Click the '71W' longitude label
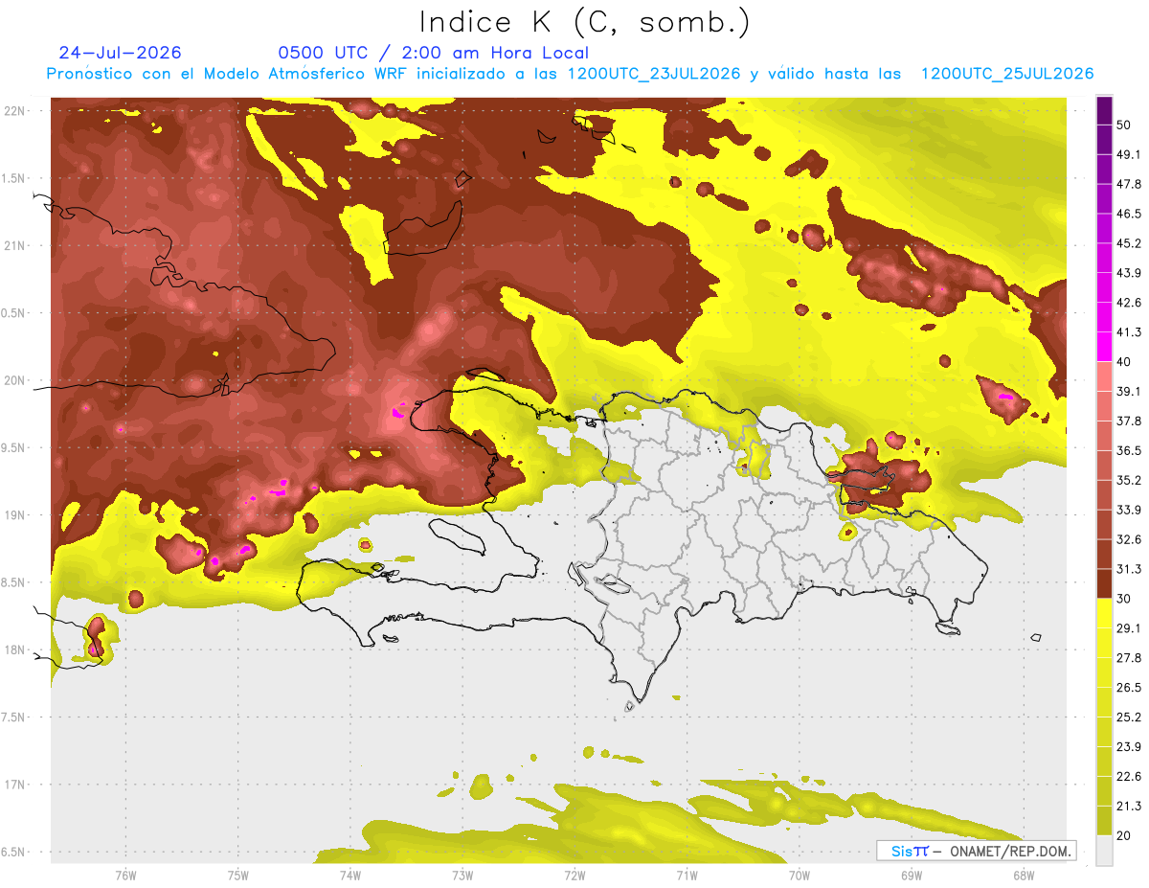The width and height of the screenshot is (1149, 888). click(687, 876)
